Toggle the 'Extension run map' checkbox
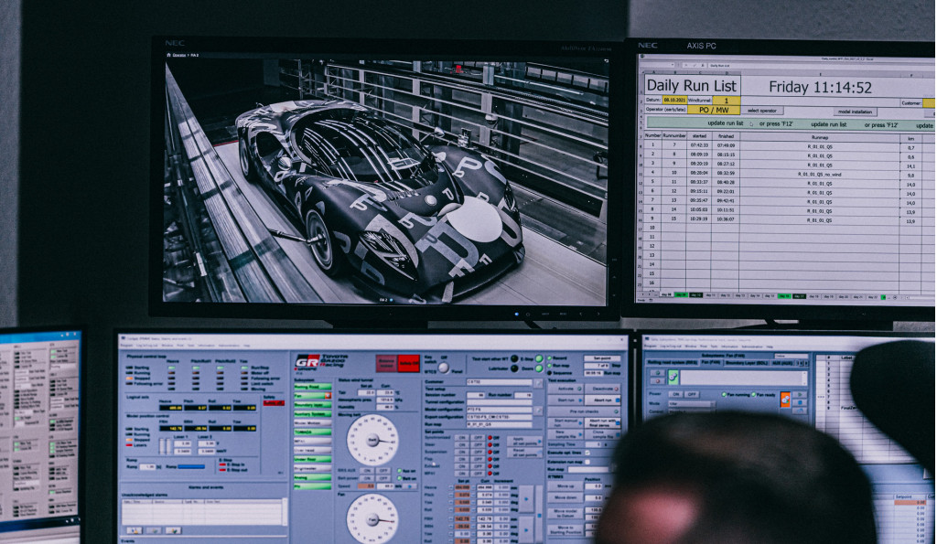The width and height of the screenshot is (937, 544). coord(587,463)
